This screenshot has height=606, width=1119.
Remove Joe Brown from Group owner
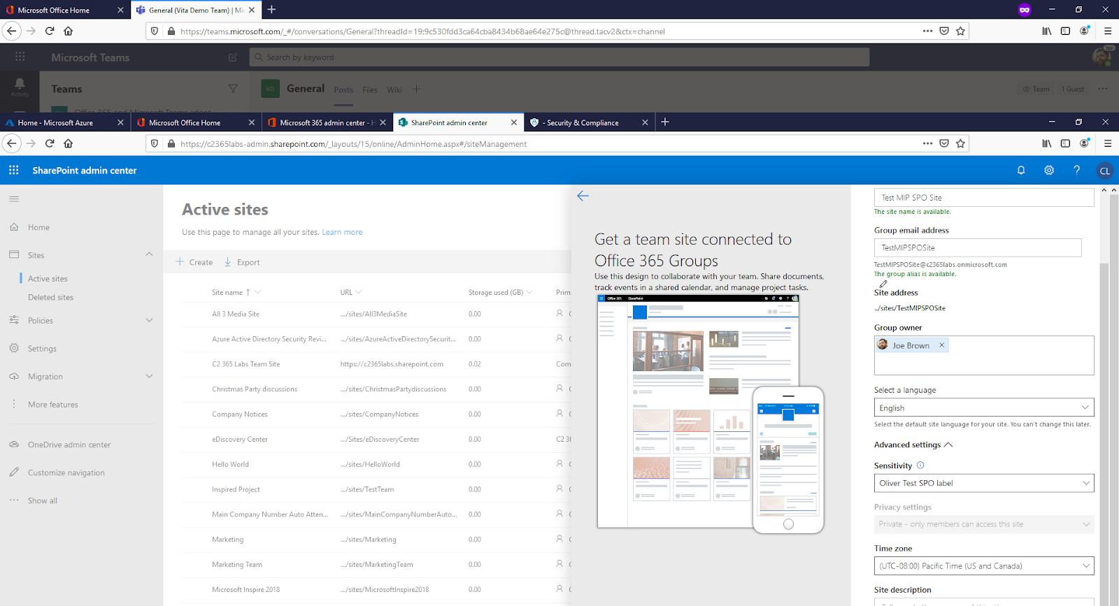942,345
